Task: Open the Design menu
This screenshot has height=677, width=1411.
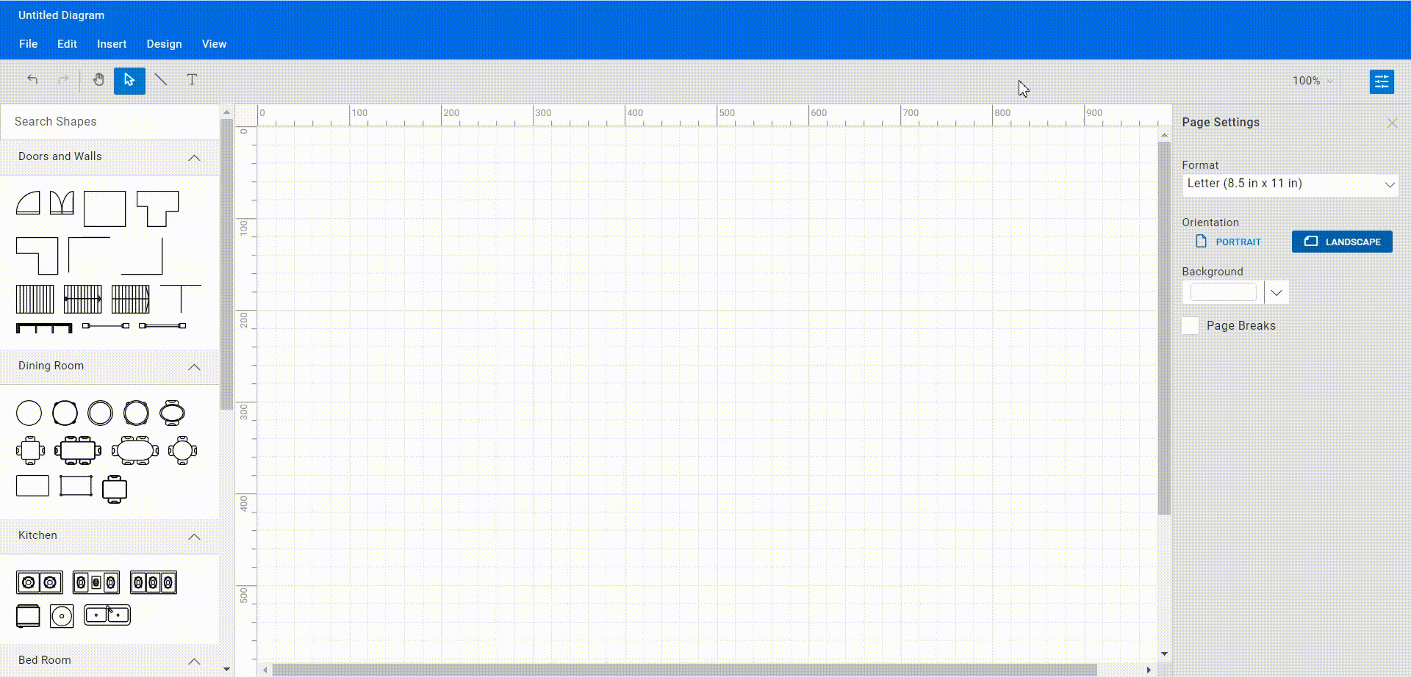Action: tap(164, 44)
